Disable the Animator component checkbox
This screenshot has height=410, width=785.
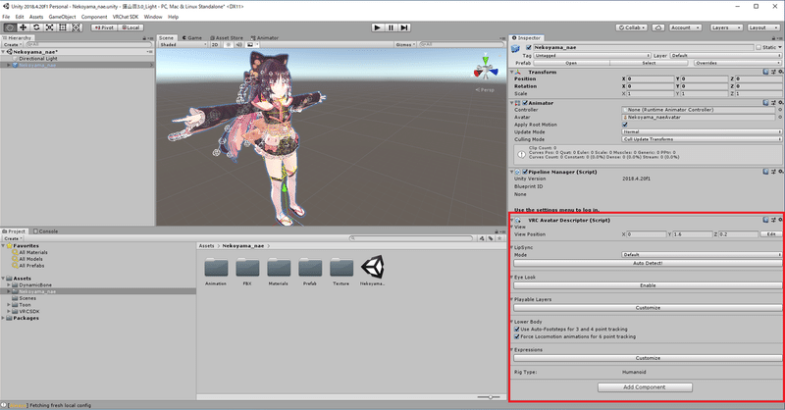(525, 103)
